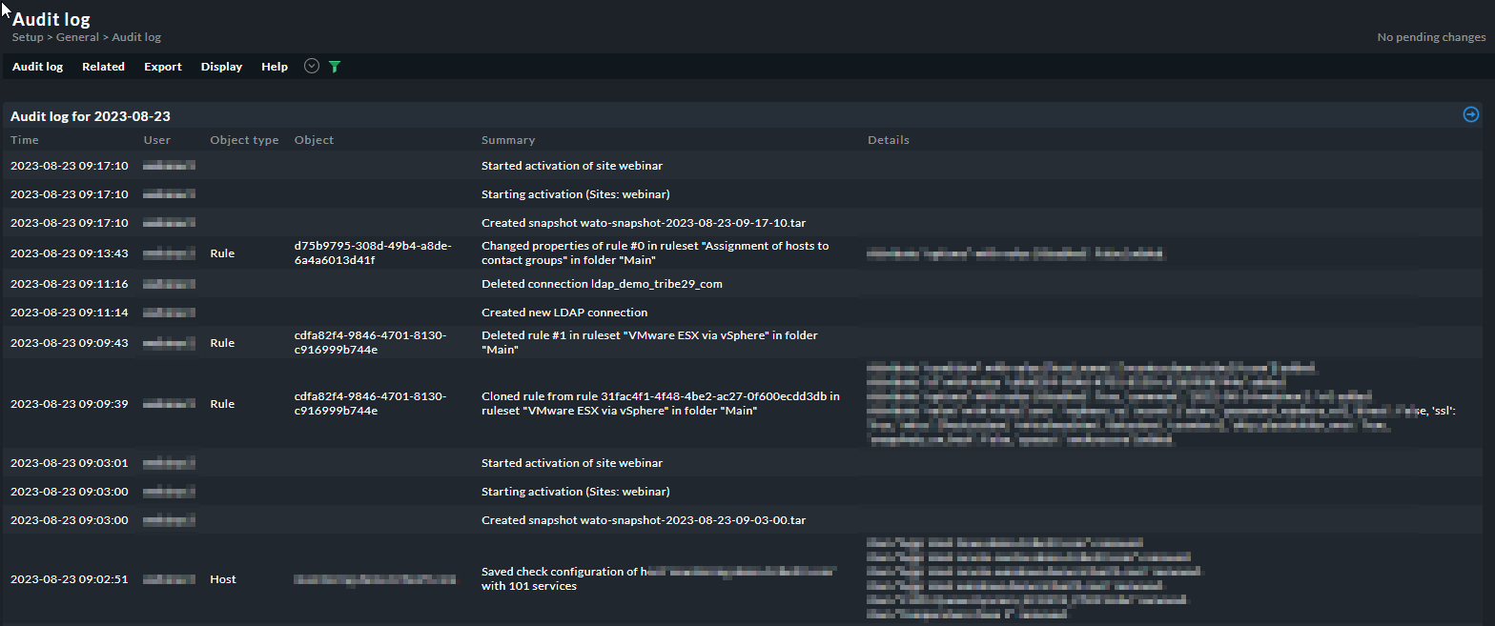Open the Export menu
1495x626 pixels.
click(x=163, y=67)
